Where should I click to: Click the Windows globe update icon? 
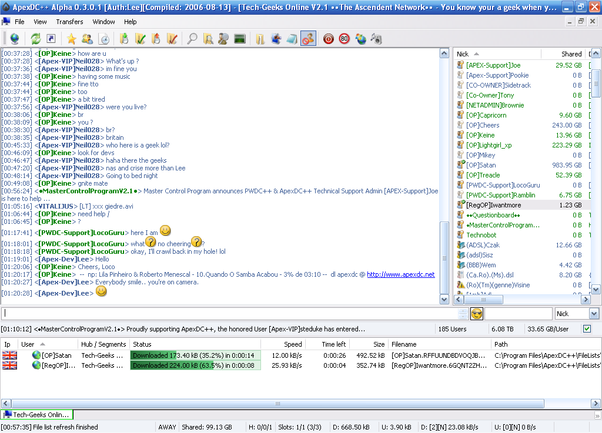(360, 39)
